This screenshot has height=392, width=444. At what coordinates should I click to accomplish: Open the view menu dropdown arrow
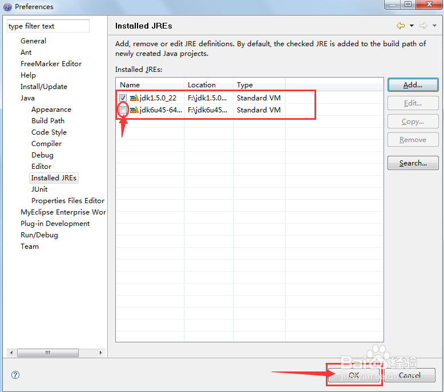pyautogui.click(x=434, y=26)
